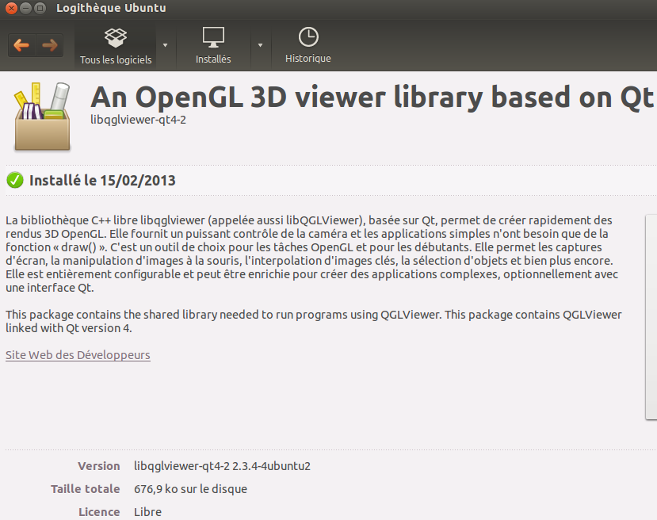Click the Installé le 15/02/2013 status text
This screenshot has height=520, width=657.
pos(102,181)
